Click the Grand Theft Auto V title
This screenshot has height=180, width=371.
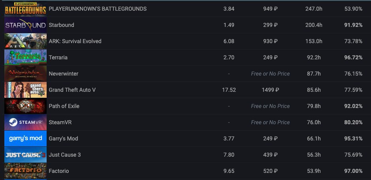pos(72,90)
